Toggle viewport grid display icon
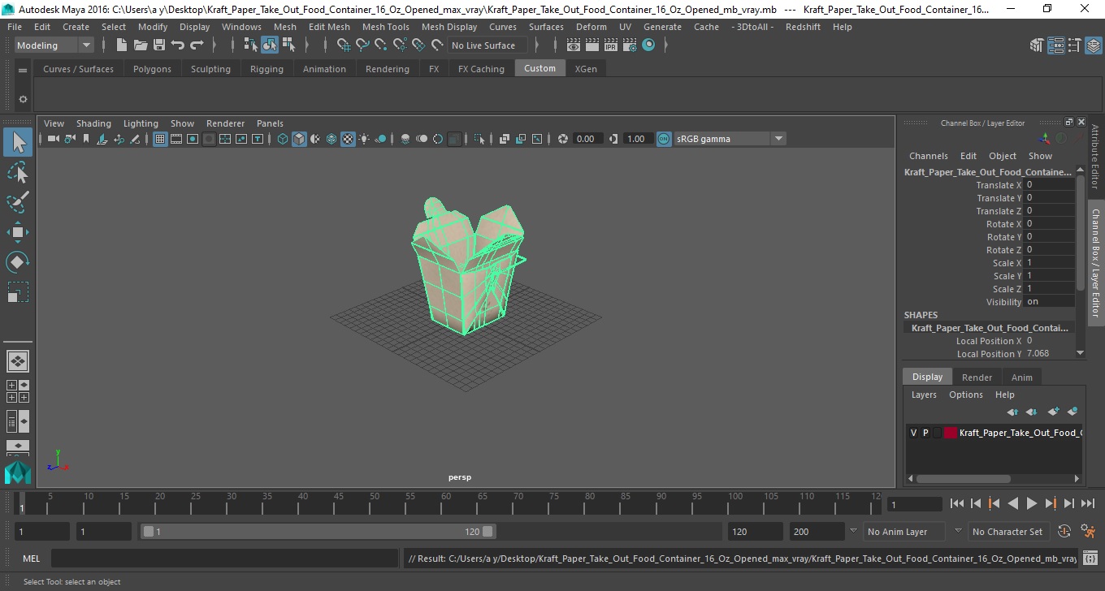The height and width of the screenshot is (591, 1105). click(x=160, y=139)
